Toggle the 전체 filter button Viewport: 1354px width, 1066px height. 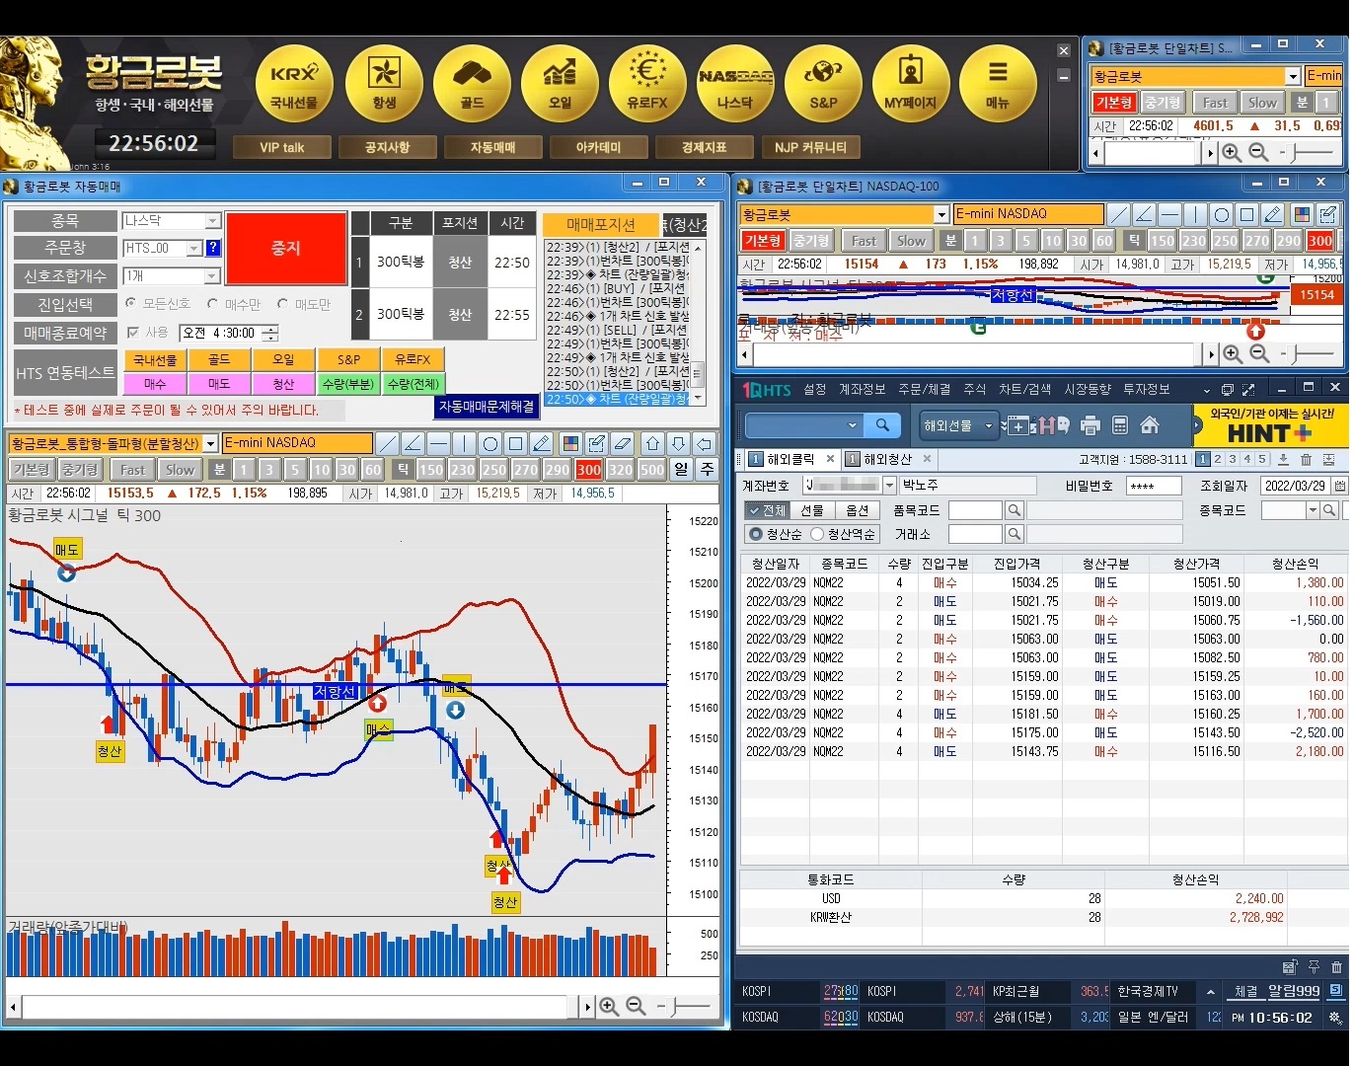click(767, 510)
